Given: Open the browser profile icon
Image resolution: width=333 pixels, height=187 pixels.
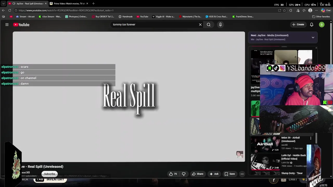Looking at the screenshot, I should click(310, 10).
